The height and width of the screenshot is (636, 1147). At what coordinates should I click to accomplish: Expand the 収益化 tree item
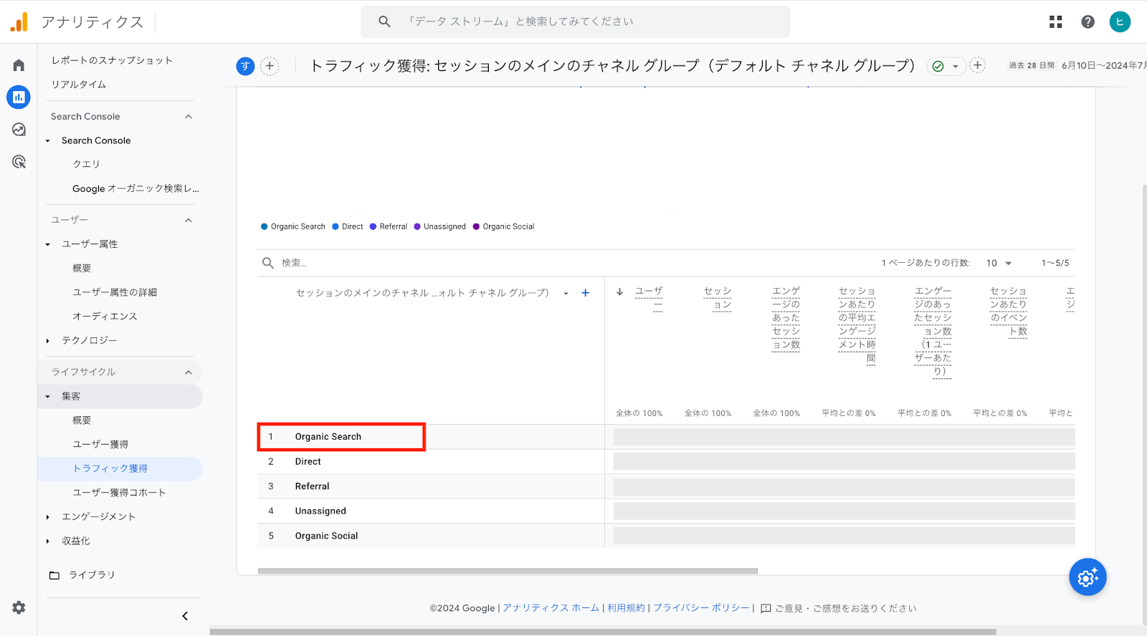tap(48, 541)
